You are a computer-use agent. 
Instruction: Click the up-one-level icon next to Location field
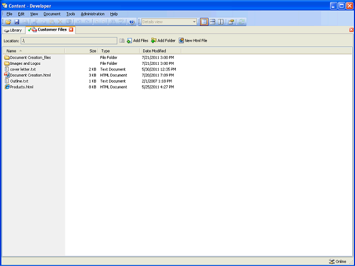click(122, 40)
